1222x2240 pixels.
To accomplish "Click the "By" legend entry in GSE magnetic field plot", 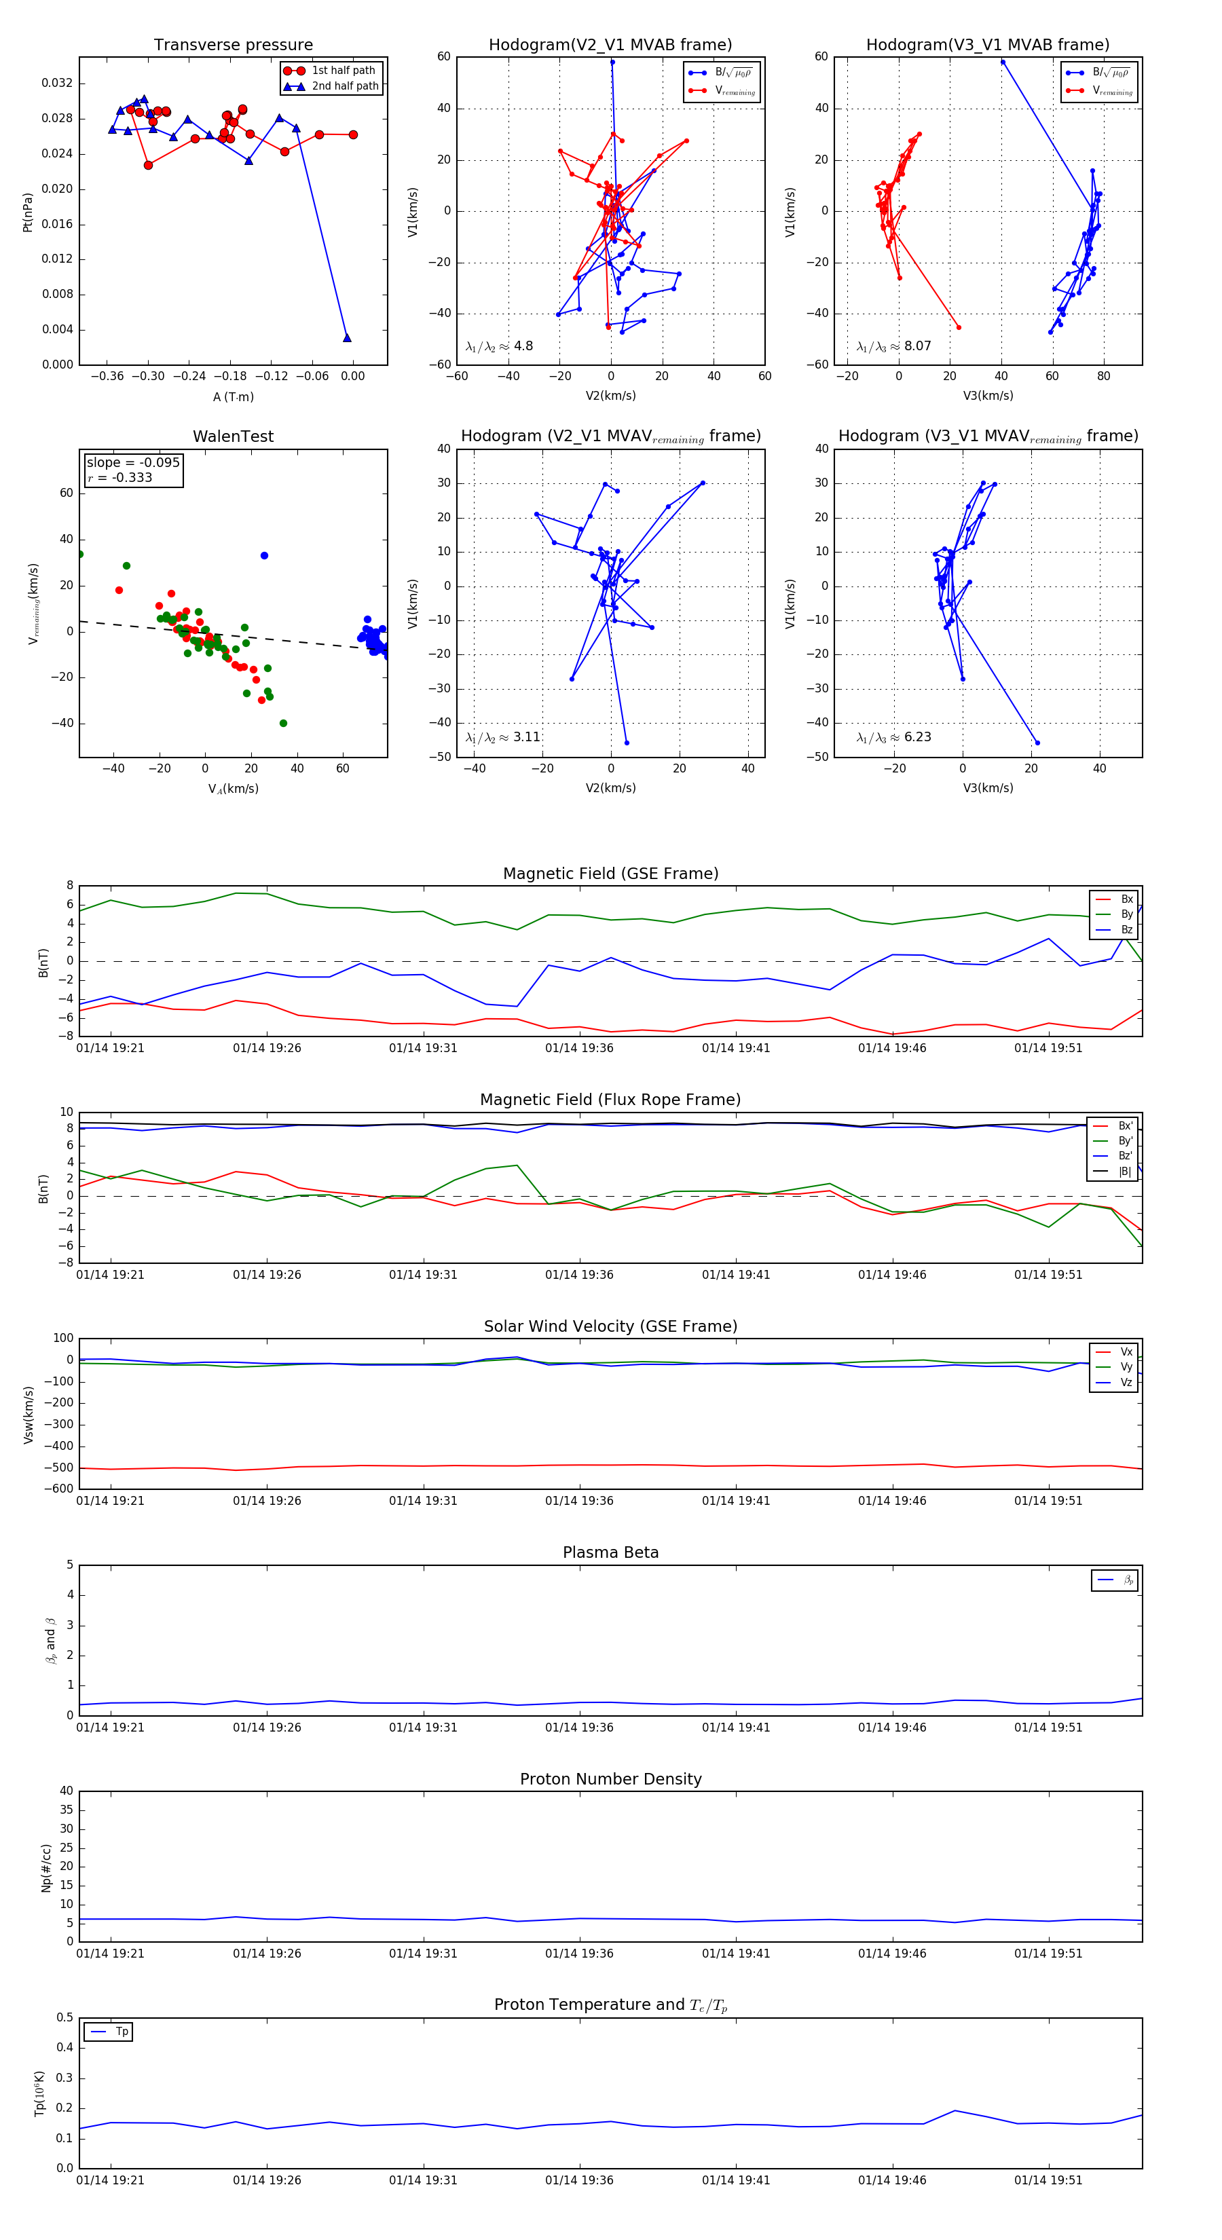I will 1114,914.
